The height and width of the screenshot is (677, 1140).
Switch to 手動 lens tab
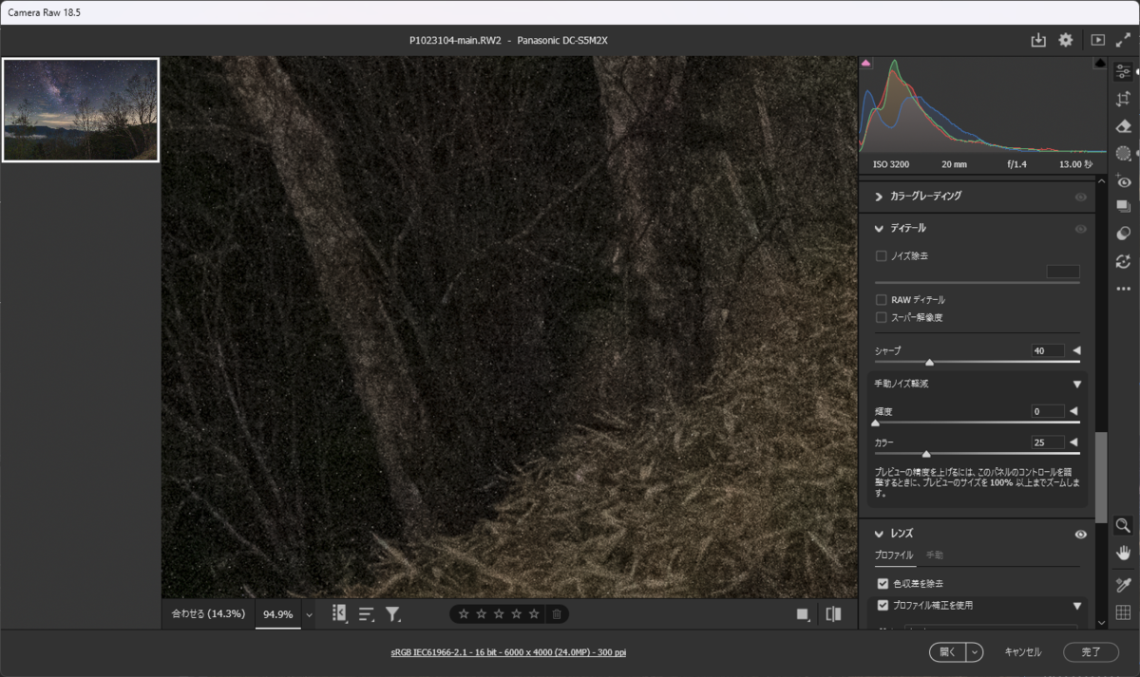tap(935, 555)
